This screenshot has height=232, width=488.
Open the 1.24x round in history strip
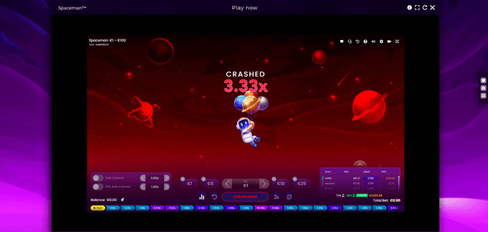(x=128, y=208)
